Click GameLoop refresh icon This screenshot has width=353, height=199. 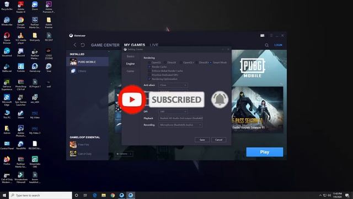pos(83,45)
